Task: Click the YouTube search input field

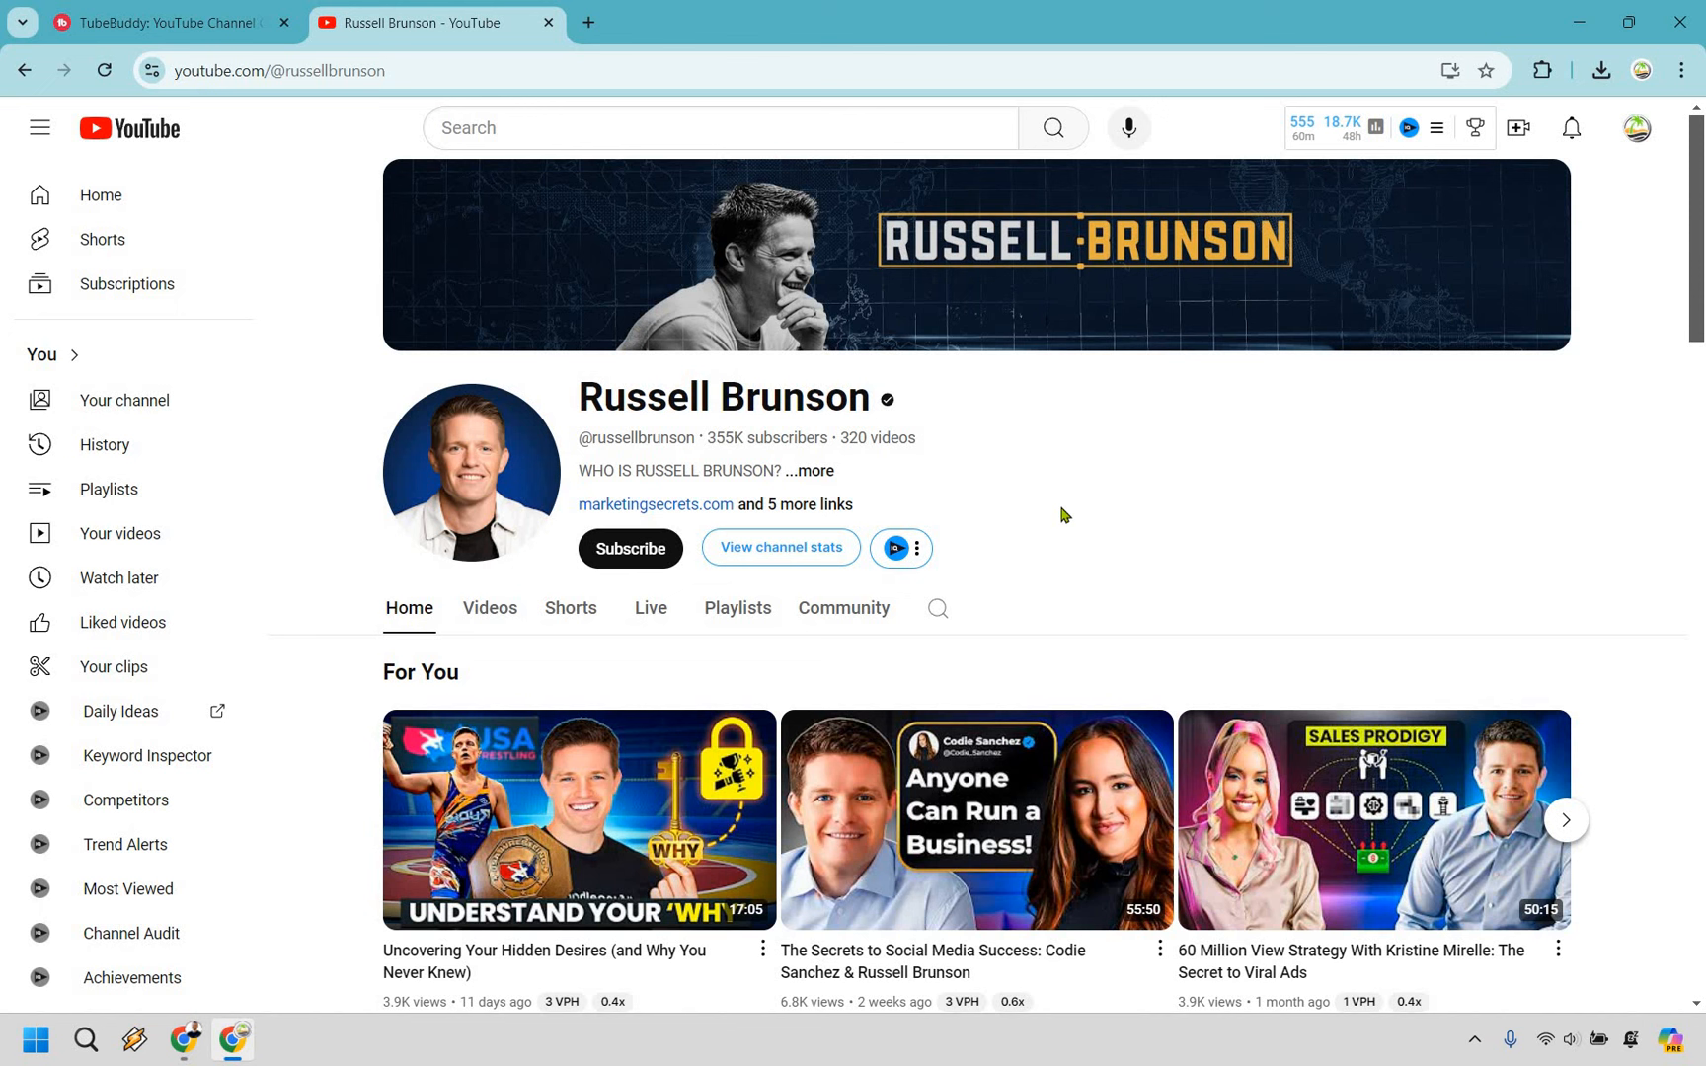Action: pos(721,128)
